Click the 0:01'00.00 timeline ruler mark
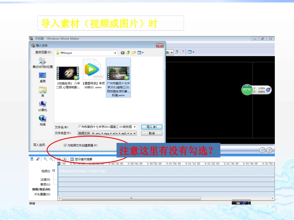This screenshot has height=220, width=294. [x=174, y=164]
